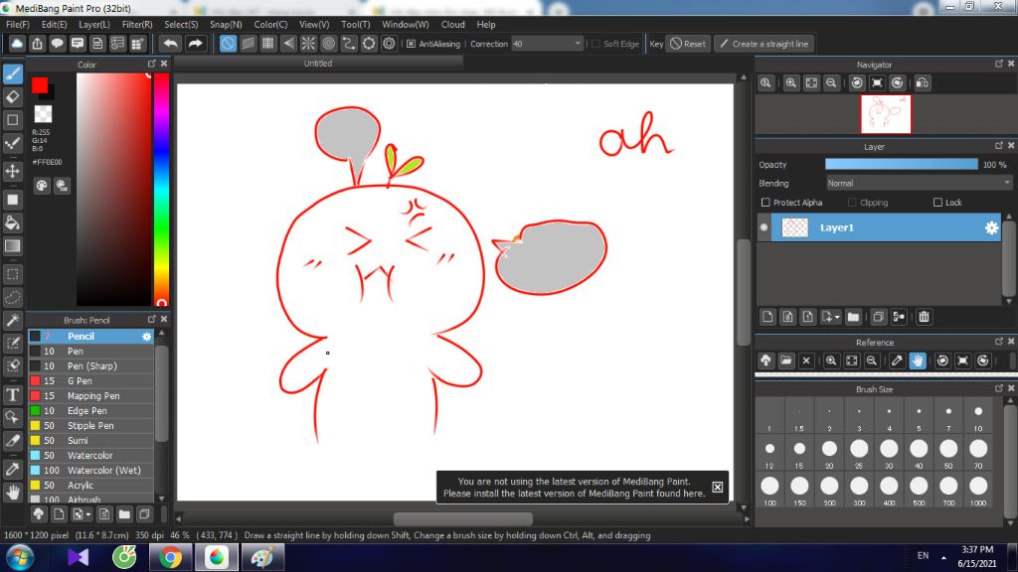Select the Watercolor (Wet) brush

(103, 470)
